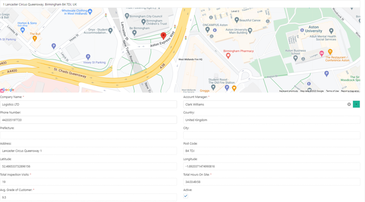Select the Birmingham Pharmacy red marker
Screen dimensions: 365x202
coord(228,56)
